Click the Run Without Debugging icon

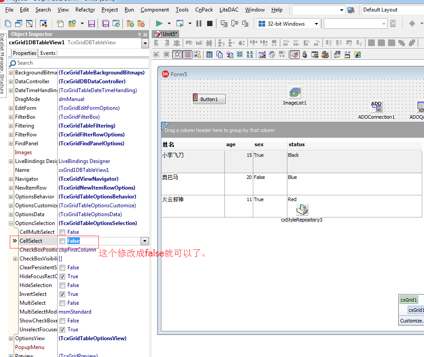coord(180,23)
